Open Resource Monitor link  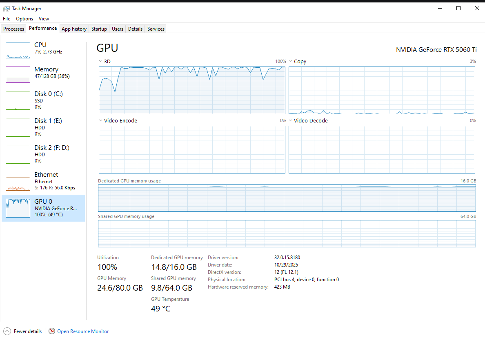[x=83, y=331]
